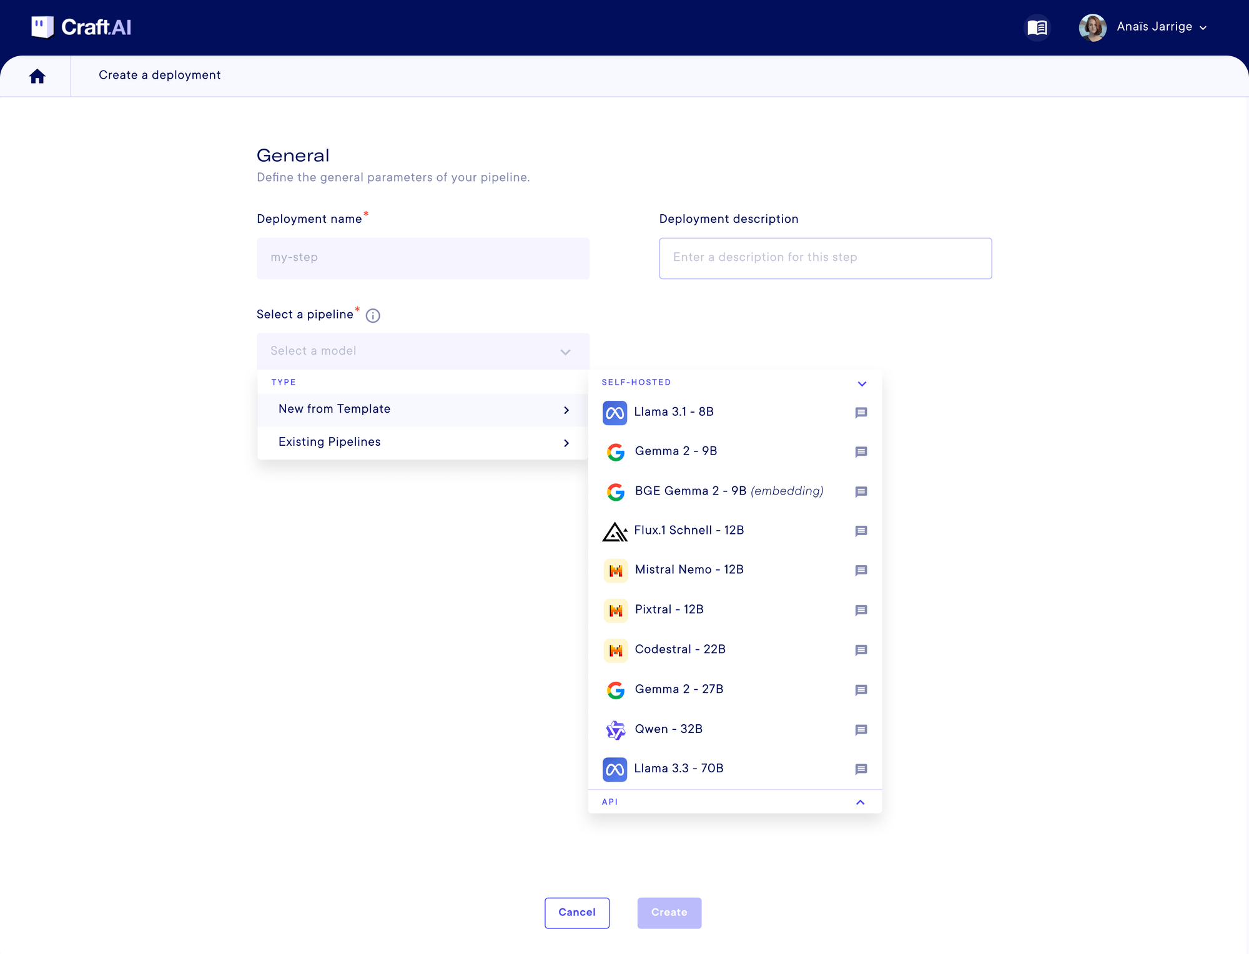Choose Gemma 2 - 27B model
The height and width of the screenshot is (954, 1249).
pos(735,691)
